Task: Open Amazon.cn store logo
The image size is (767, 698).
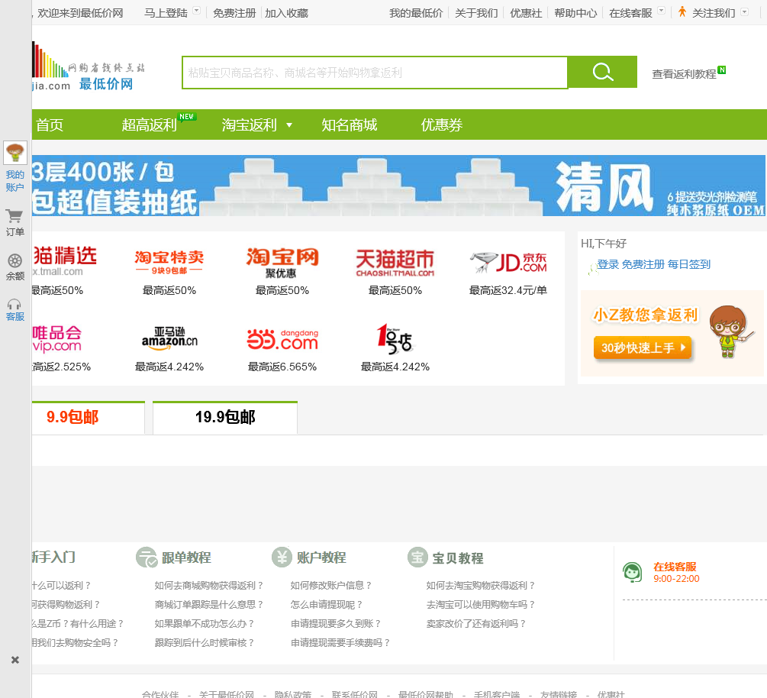Action: point(169,339)
